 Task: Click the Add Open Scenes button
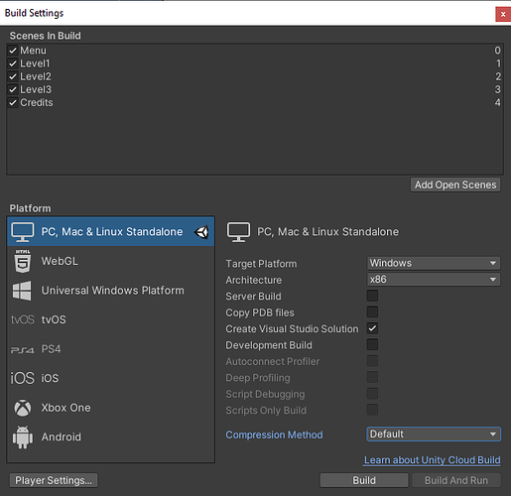pyautogui.click(x=455, y=185)
